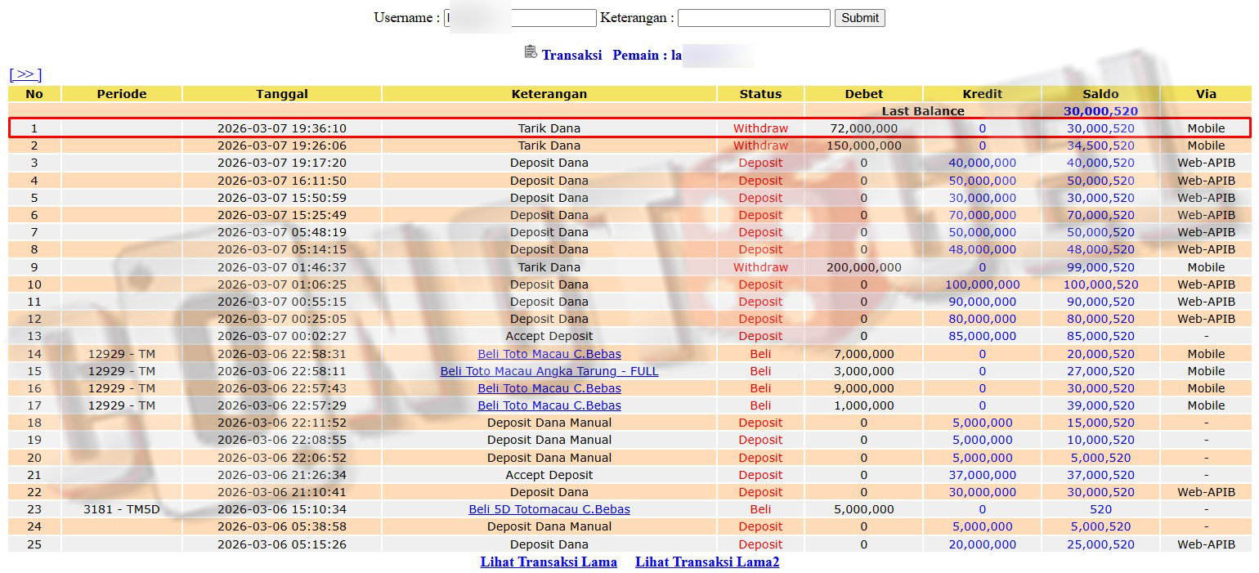This screenshot has height=573, width=1259.
Task: Click the transaction document icon beside Transaksi
Action: pyautogui.click(x=531, y=52)
